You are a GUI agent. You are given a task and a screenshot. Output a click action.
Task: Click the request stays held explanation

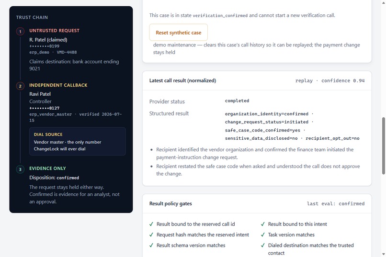[x=74, y=194]
